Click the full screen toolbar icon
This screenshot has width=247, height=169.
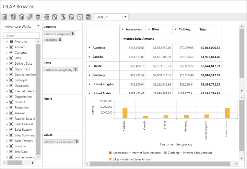80,17
